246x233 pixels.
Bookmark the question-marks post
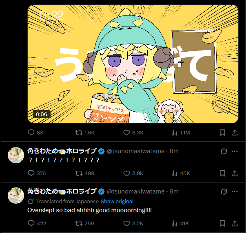coord(222,173)
